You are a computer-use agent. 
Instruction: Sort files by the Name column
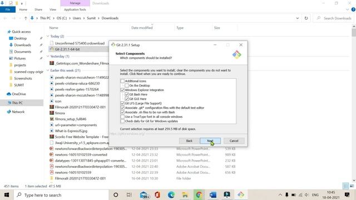[x=54, y=28]
